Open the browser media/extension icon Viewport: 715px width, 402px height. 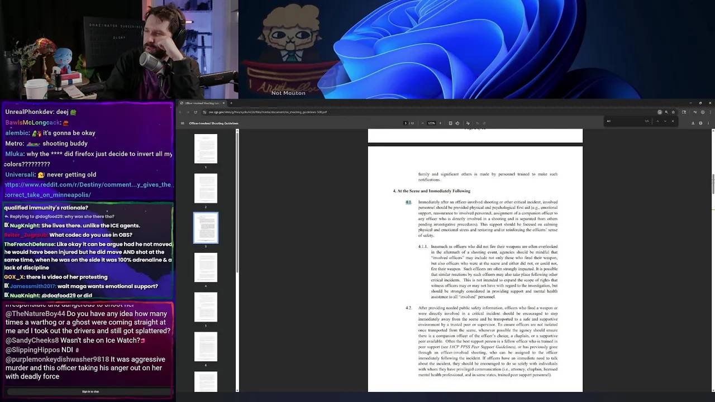click(696, 112)
